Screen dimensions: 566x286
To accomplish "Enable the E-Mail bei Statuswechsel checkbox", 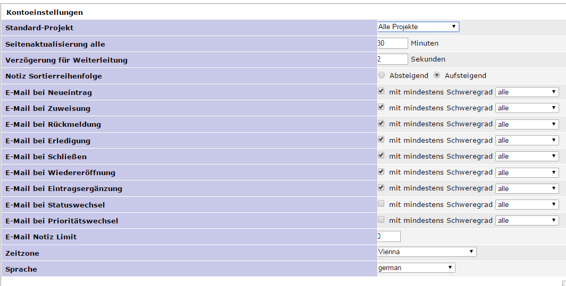I will pos(381,204).
